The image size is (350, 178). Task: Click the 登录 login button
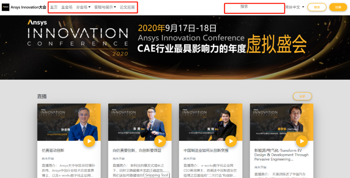[317, 7]
